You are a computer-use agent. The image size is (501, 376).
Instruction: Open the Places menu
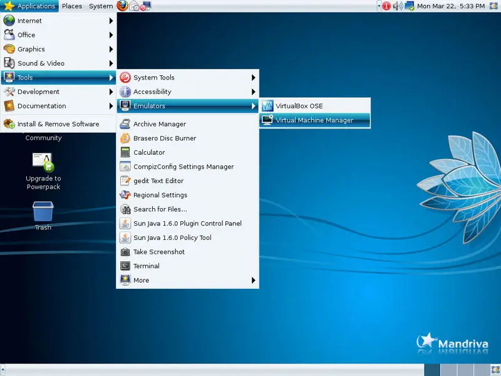pyautogui.click(x=72, y=6)
